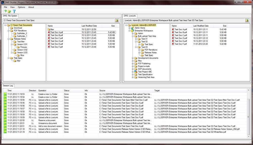Click the DMS Shuttle application icon in title bar
Image resolution: width=253 pixels, height=145 pixels.
pyautogui.click(x=3, y=3)
